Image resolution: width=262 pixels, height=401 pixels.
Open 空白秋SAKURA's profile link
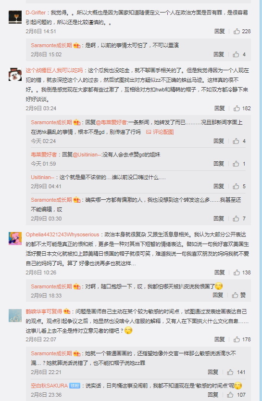50,386
